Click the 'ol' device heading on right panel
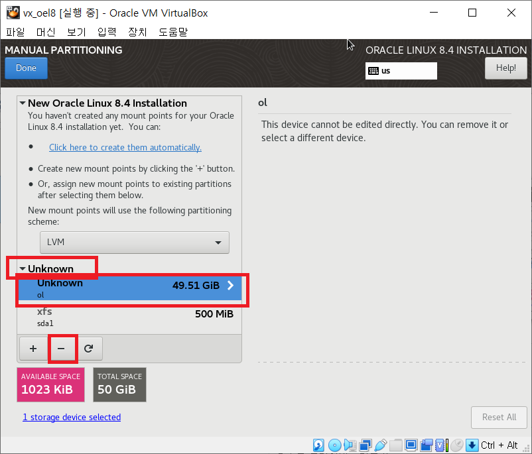The height and width of the screenshot is (454, 532). pos(263,102)
